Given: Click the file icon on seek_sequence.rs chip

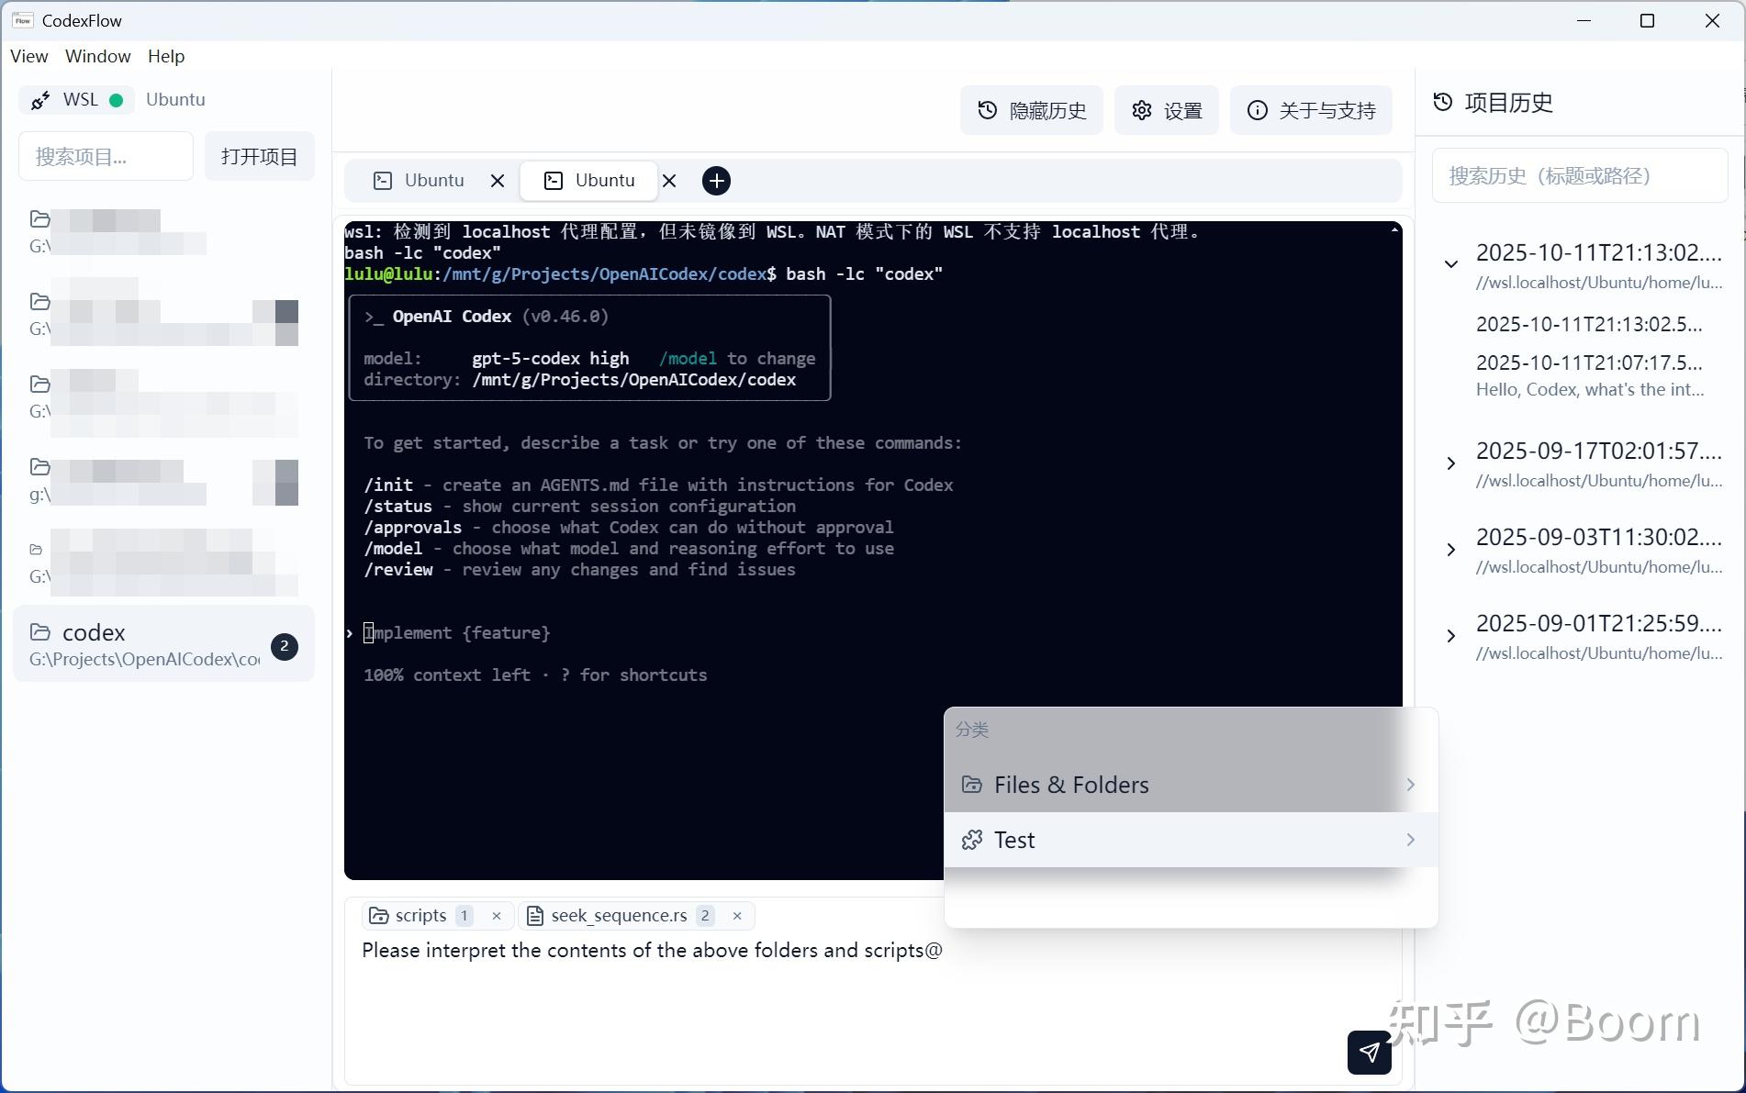Looking at the screenshot, I should [x=534, y=915].
